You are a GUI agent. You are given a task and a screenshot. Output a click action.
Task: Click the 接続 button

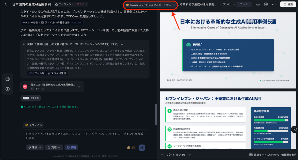click(x=71, y=147)
